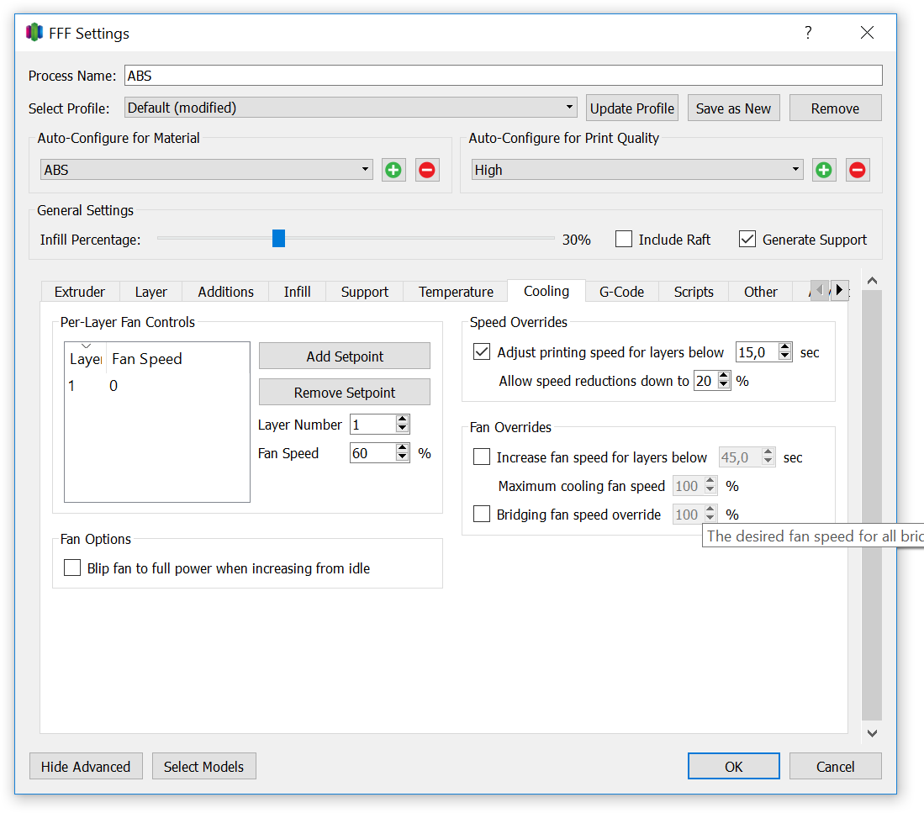Image resolution: width=924 pixels, height=813 pixels.
Task: Click the Update Profile button
Action: coord(631,108)
